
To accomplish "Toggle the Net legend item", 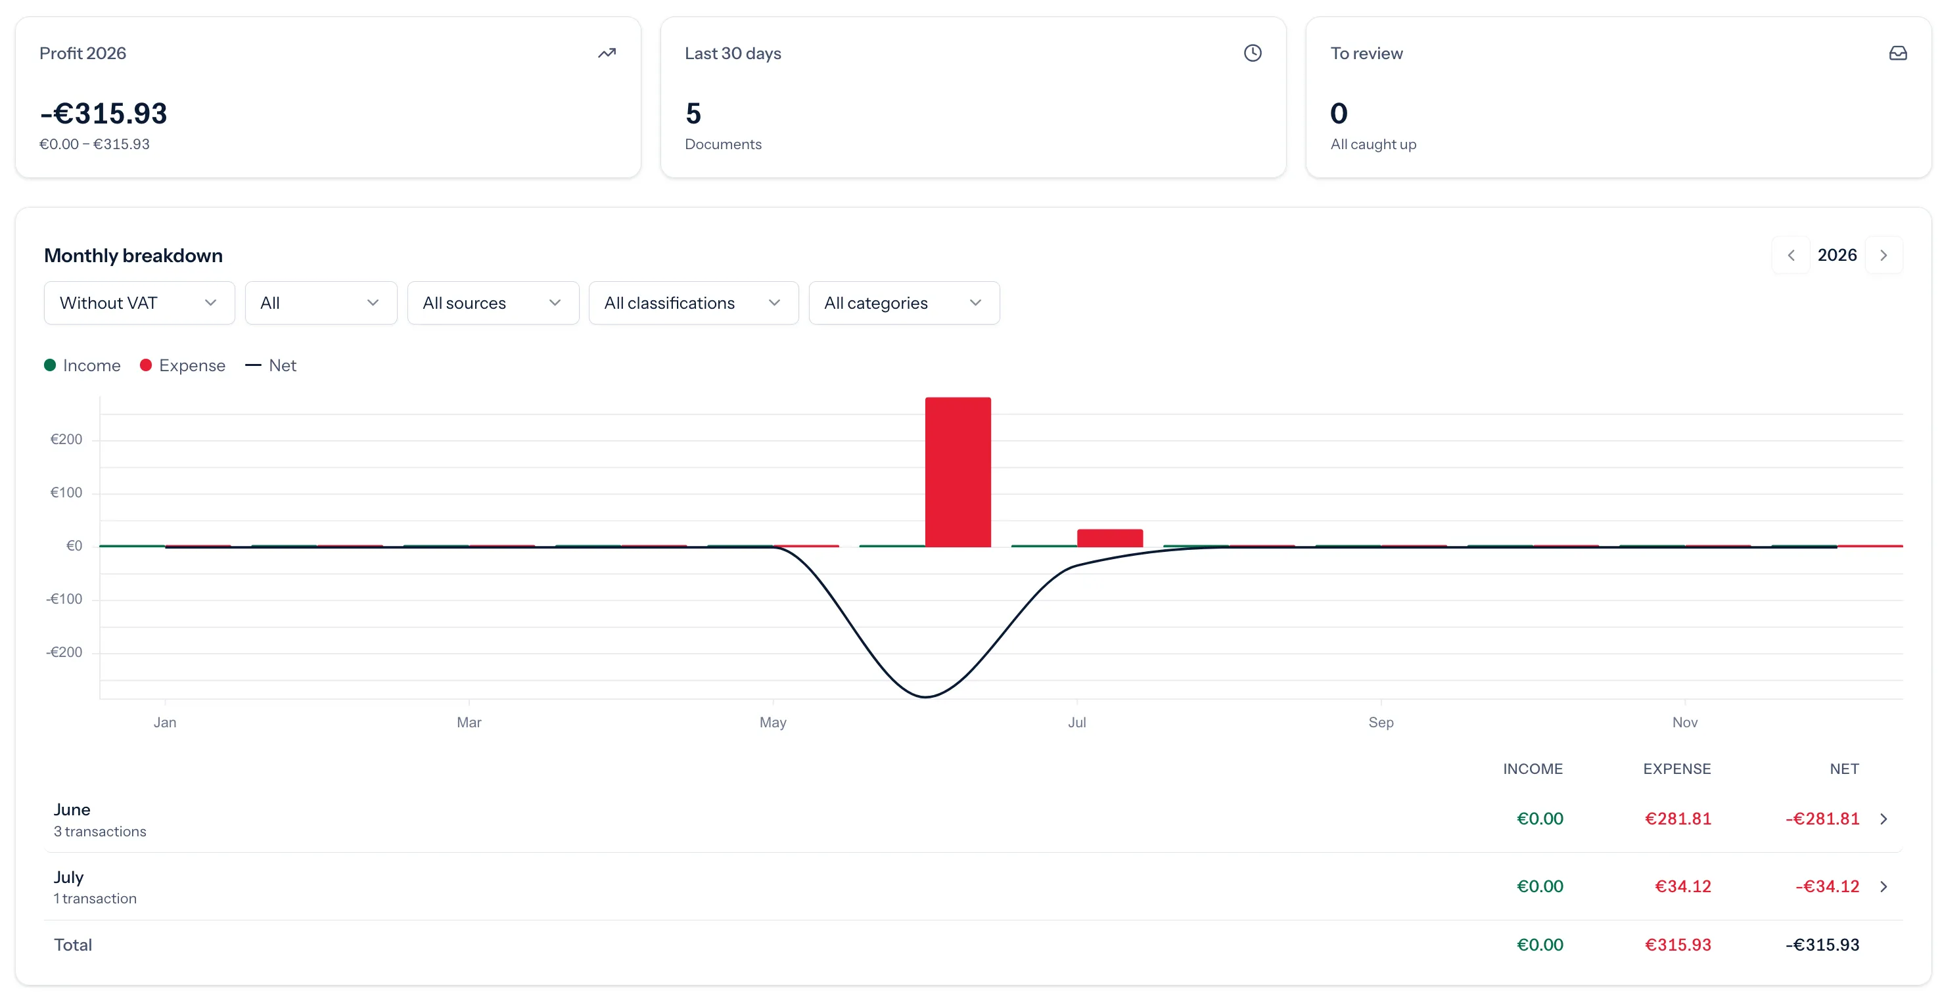I will 270,365.
